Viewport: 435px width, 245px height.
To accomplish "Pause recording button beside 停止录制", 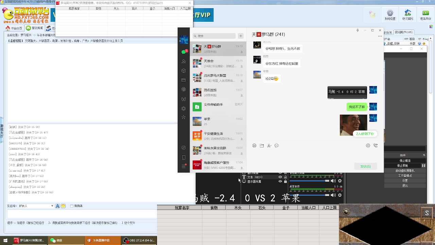I will (x=423, y=166).
